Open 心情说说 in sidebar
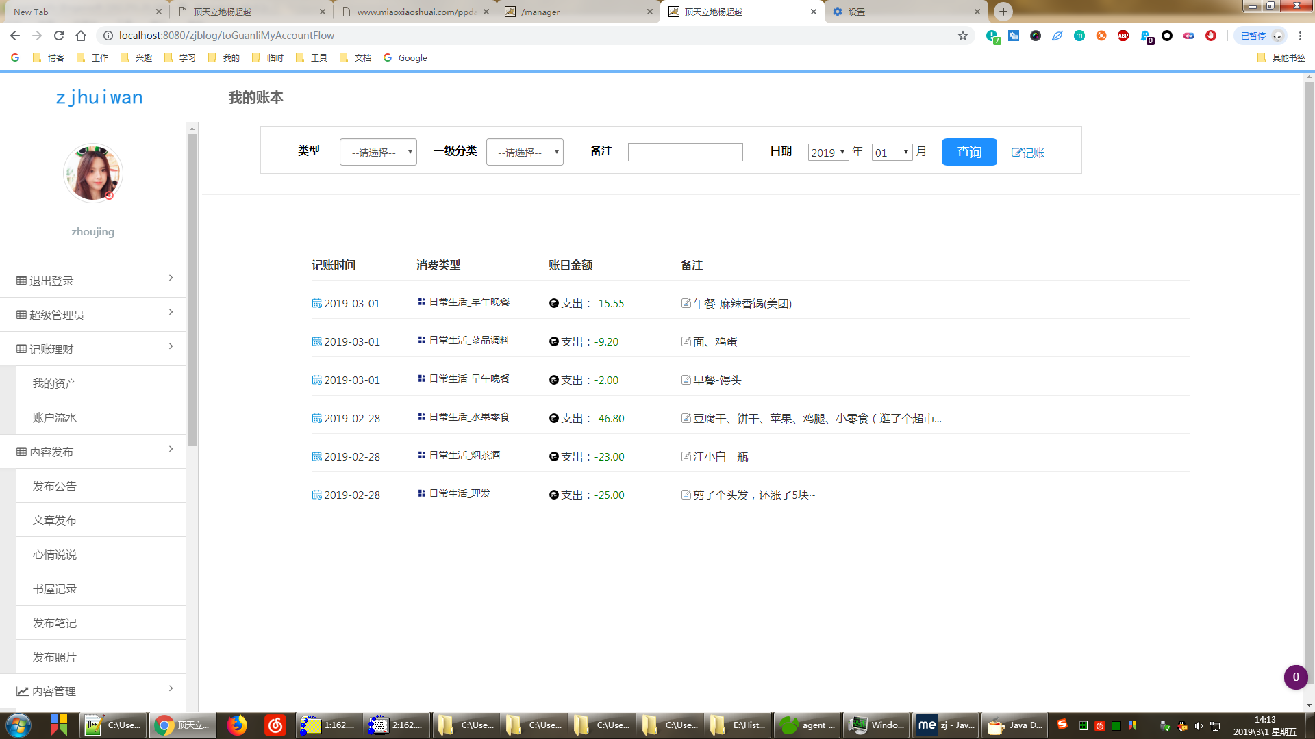Screen dimensions: 1315x739 coord(101,554)
